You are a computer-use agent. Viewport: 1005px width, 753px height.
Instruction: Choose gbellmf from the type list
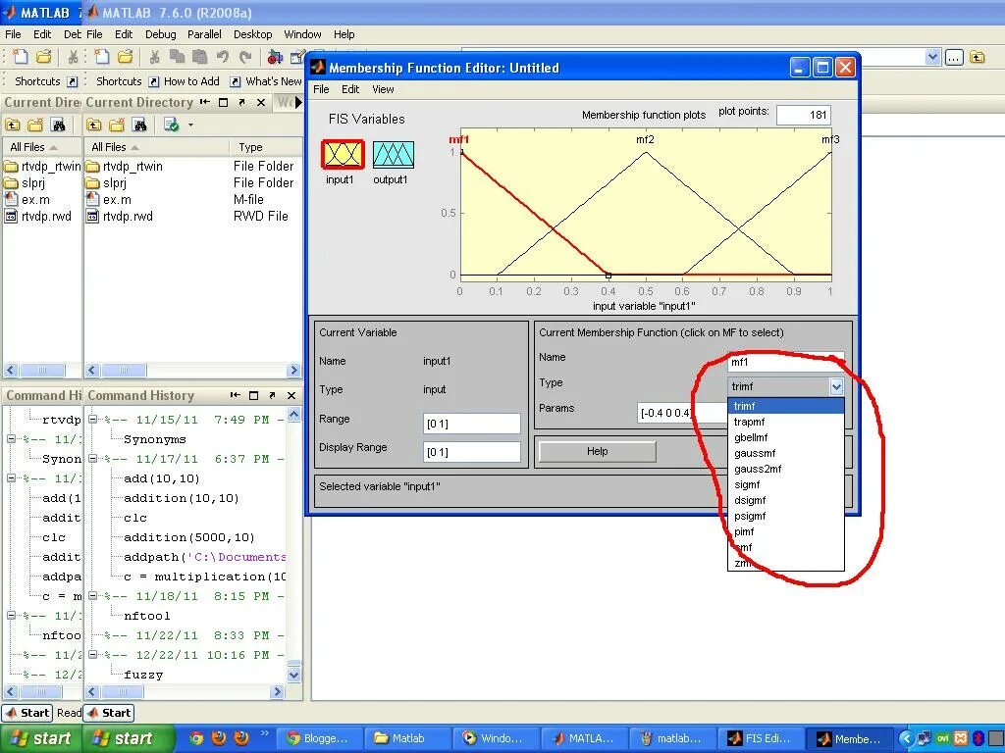tap(786, 437)
